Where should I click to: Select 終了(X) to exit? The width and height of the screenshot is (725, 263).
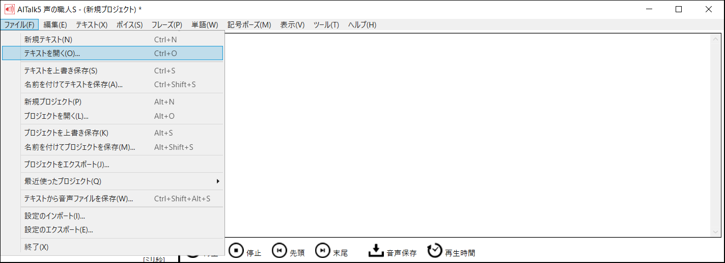113,247
